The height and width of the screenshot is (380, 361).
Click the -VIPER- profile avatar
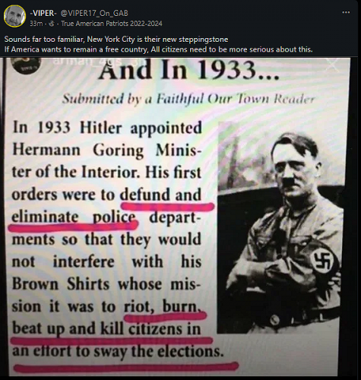[14, 17]
